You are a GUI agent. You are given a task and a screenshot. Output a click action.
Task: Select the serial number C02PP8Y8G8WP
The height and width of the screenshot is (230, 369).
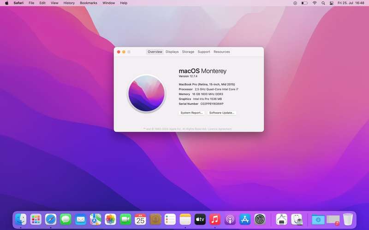pyautogui.click(x=212, y=104)
